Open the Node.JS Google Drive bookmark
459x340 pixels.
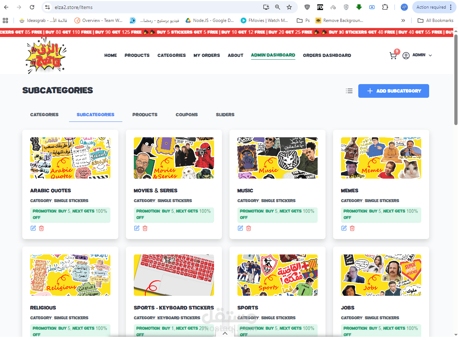[x=210, y=20]
